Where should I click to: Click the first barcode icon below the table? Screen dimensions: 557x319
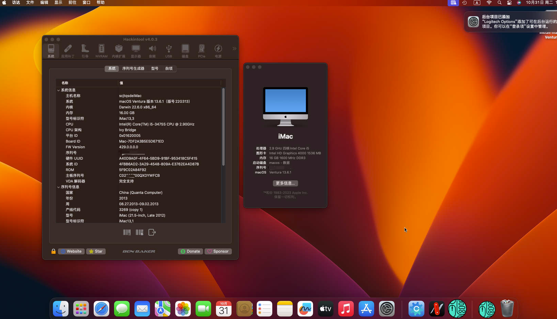[x=127, y=232]
